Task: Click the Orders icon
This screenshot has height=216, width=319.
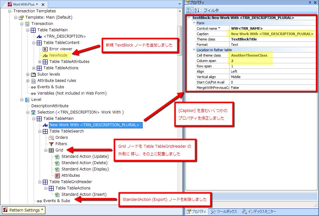Action: pyautogui.click(x=51, y=138)
